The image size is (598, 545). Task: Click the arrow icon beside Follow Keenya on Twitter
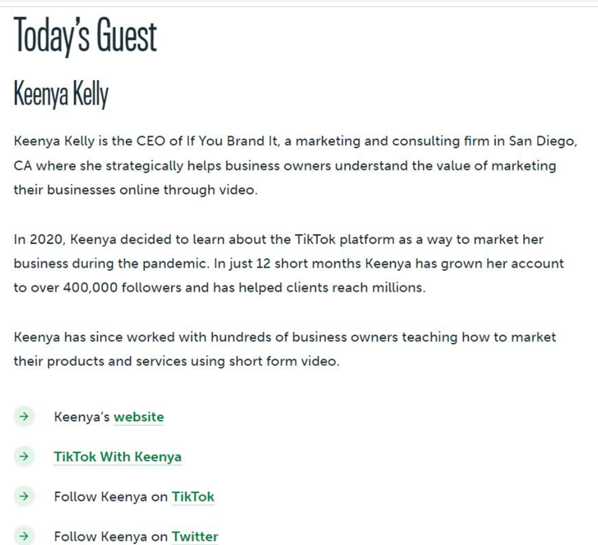pyautogui.click(x=24, y=536)
